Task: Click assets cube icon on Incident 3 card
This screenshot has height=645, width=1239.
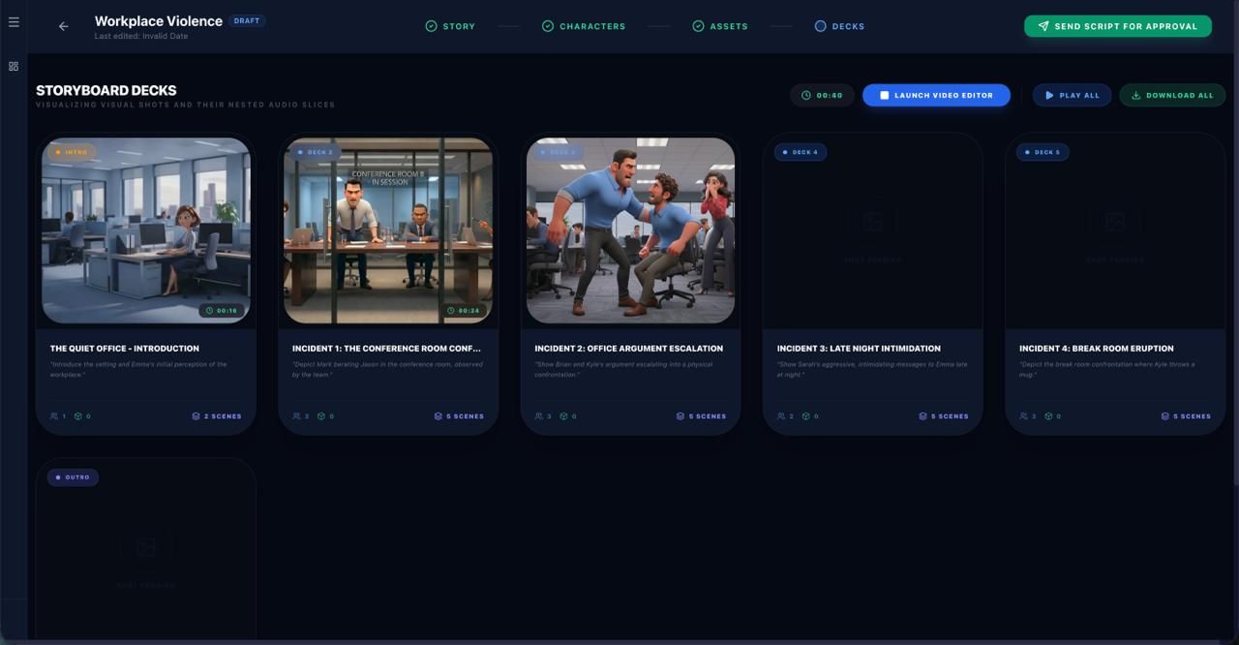Action: point(806,416)
